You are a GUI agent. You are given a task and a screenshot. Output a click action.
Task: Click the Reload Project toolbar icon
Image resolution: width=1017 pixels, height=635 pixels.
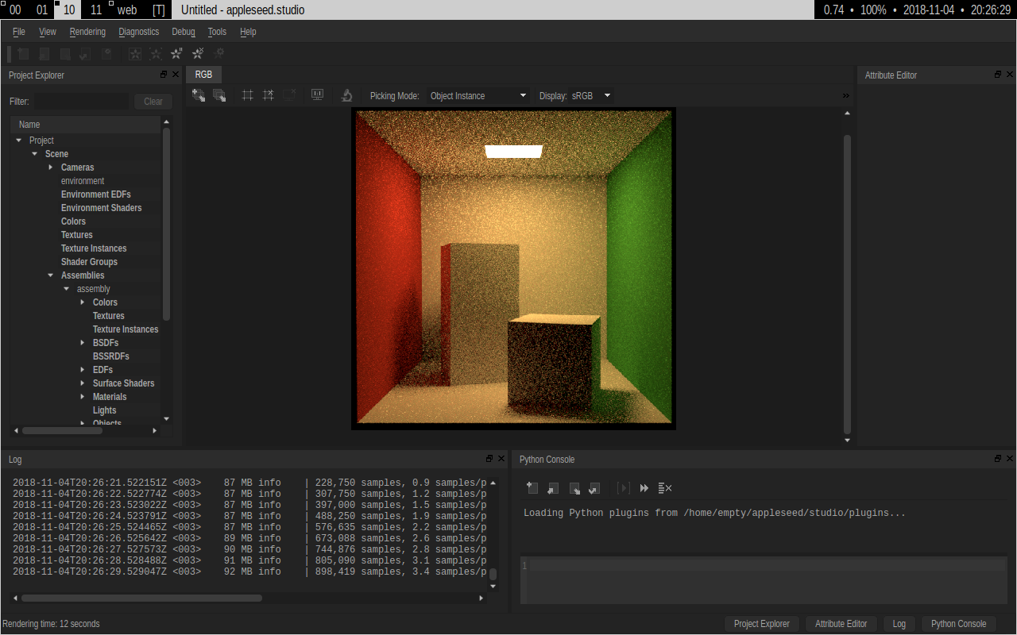pyautogui.click(x=86, y=54)
